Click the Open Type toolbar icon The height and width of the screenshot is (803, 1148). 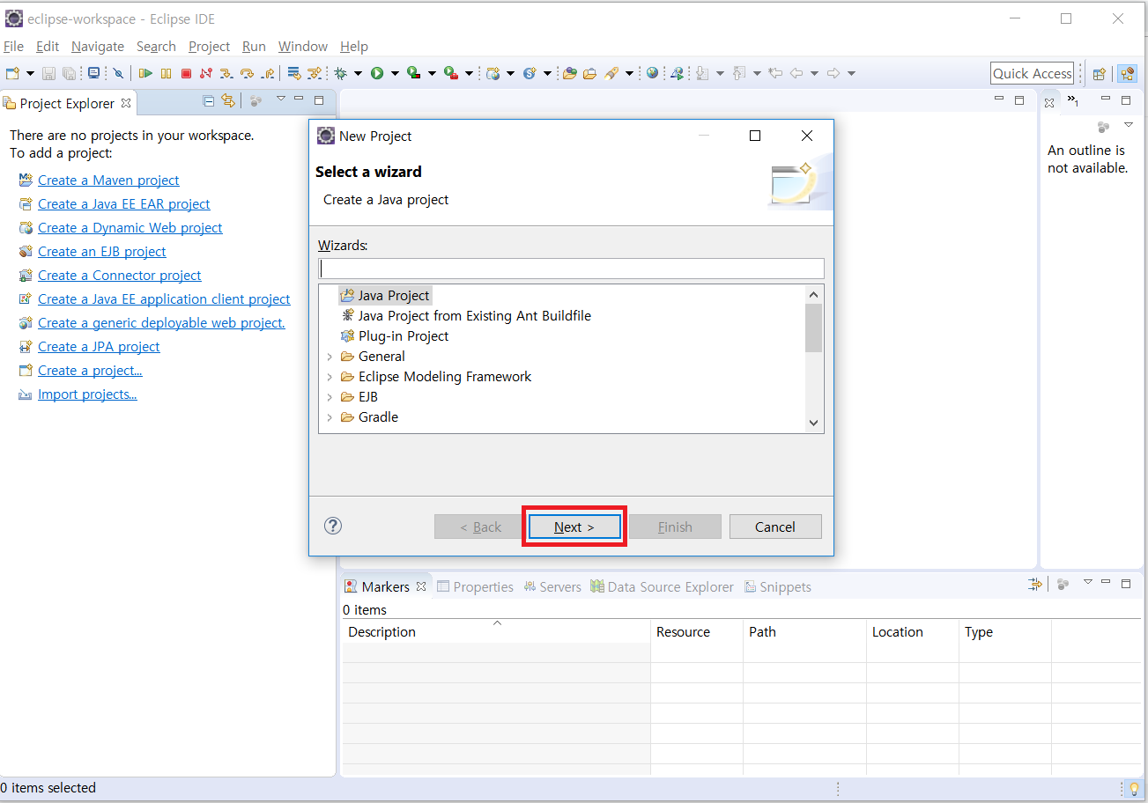pos(569,73)
